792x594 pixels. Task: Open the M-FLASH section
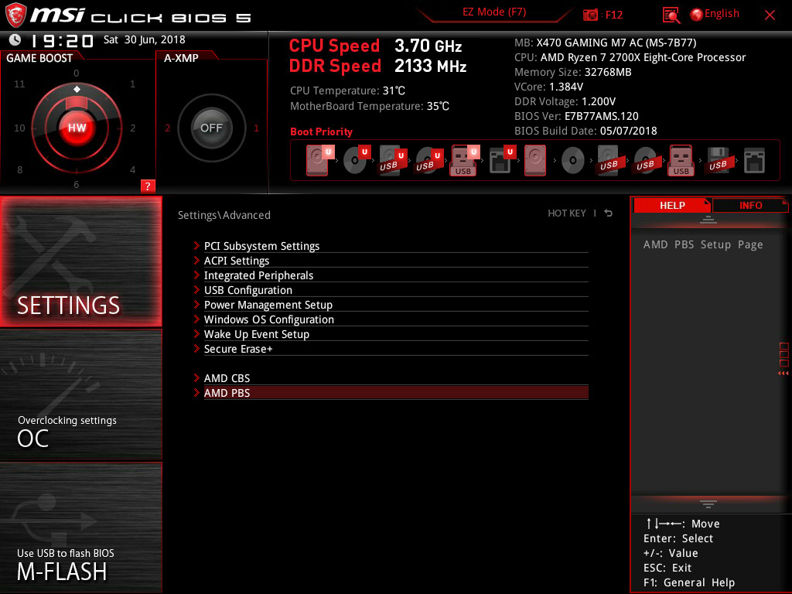pyautogui.click(x=80, y=527)
